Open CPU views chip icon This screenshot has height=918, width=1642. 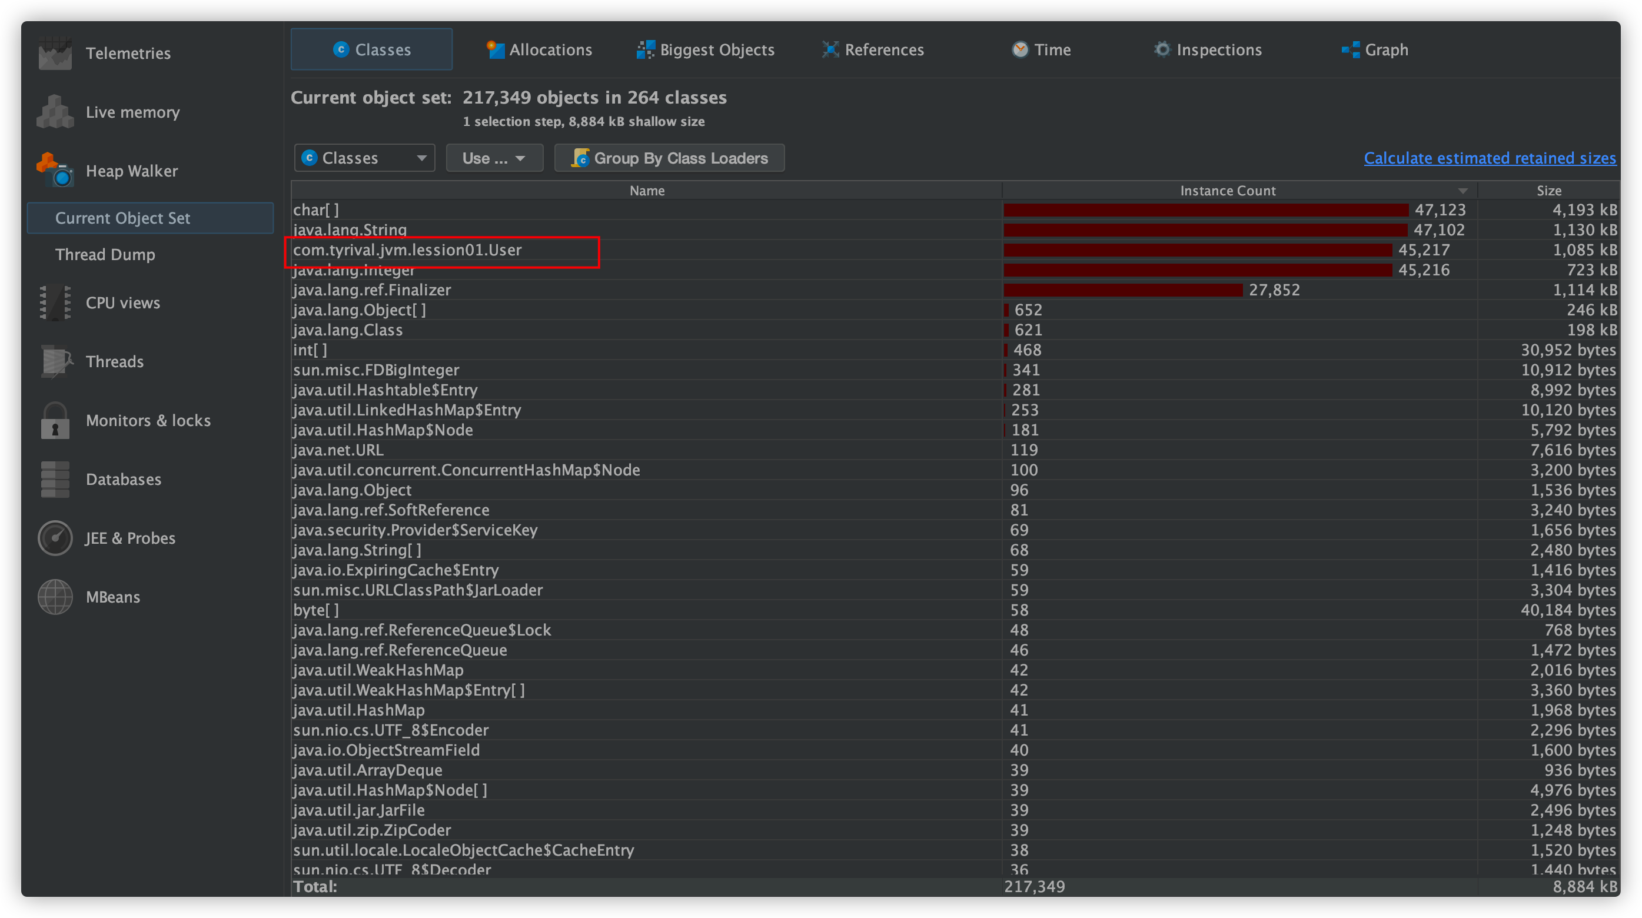click(x=55, y=302)
